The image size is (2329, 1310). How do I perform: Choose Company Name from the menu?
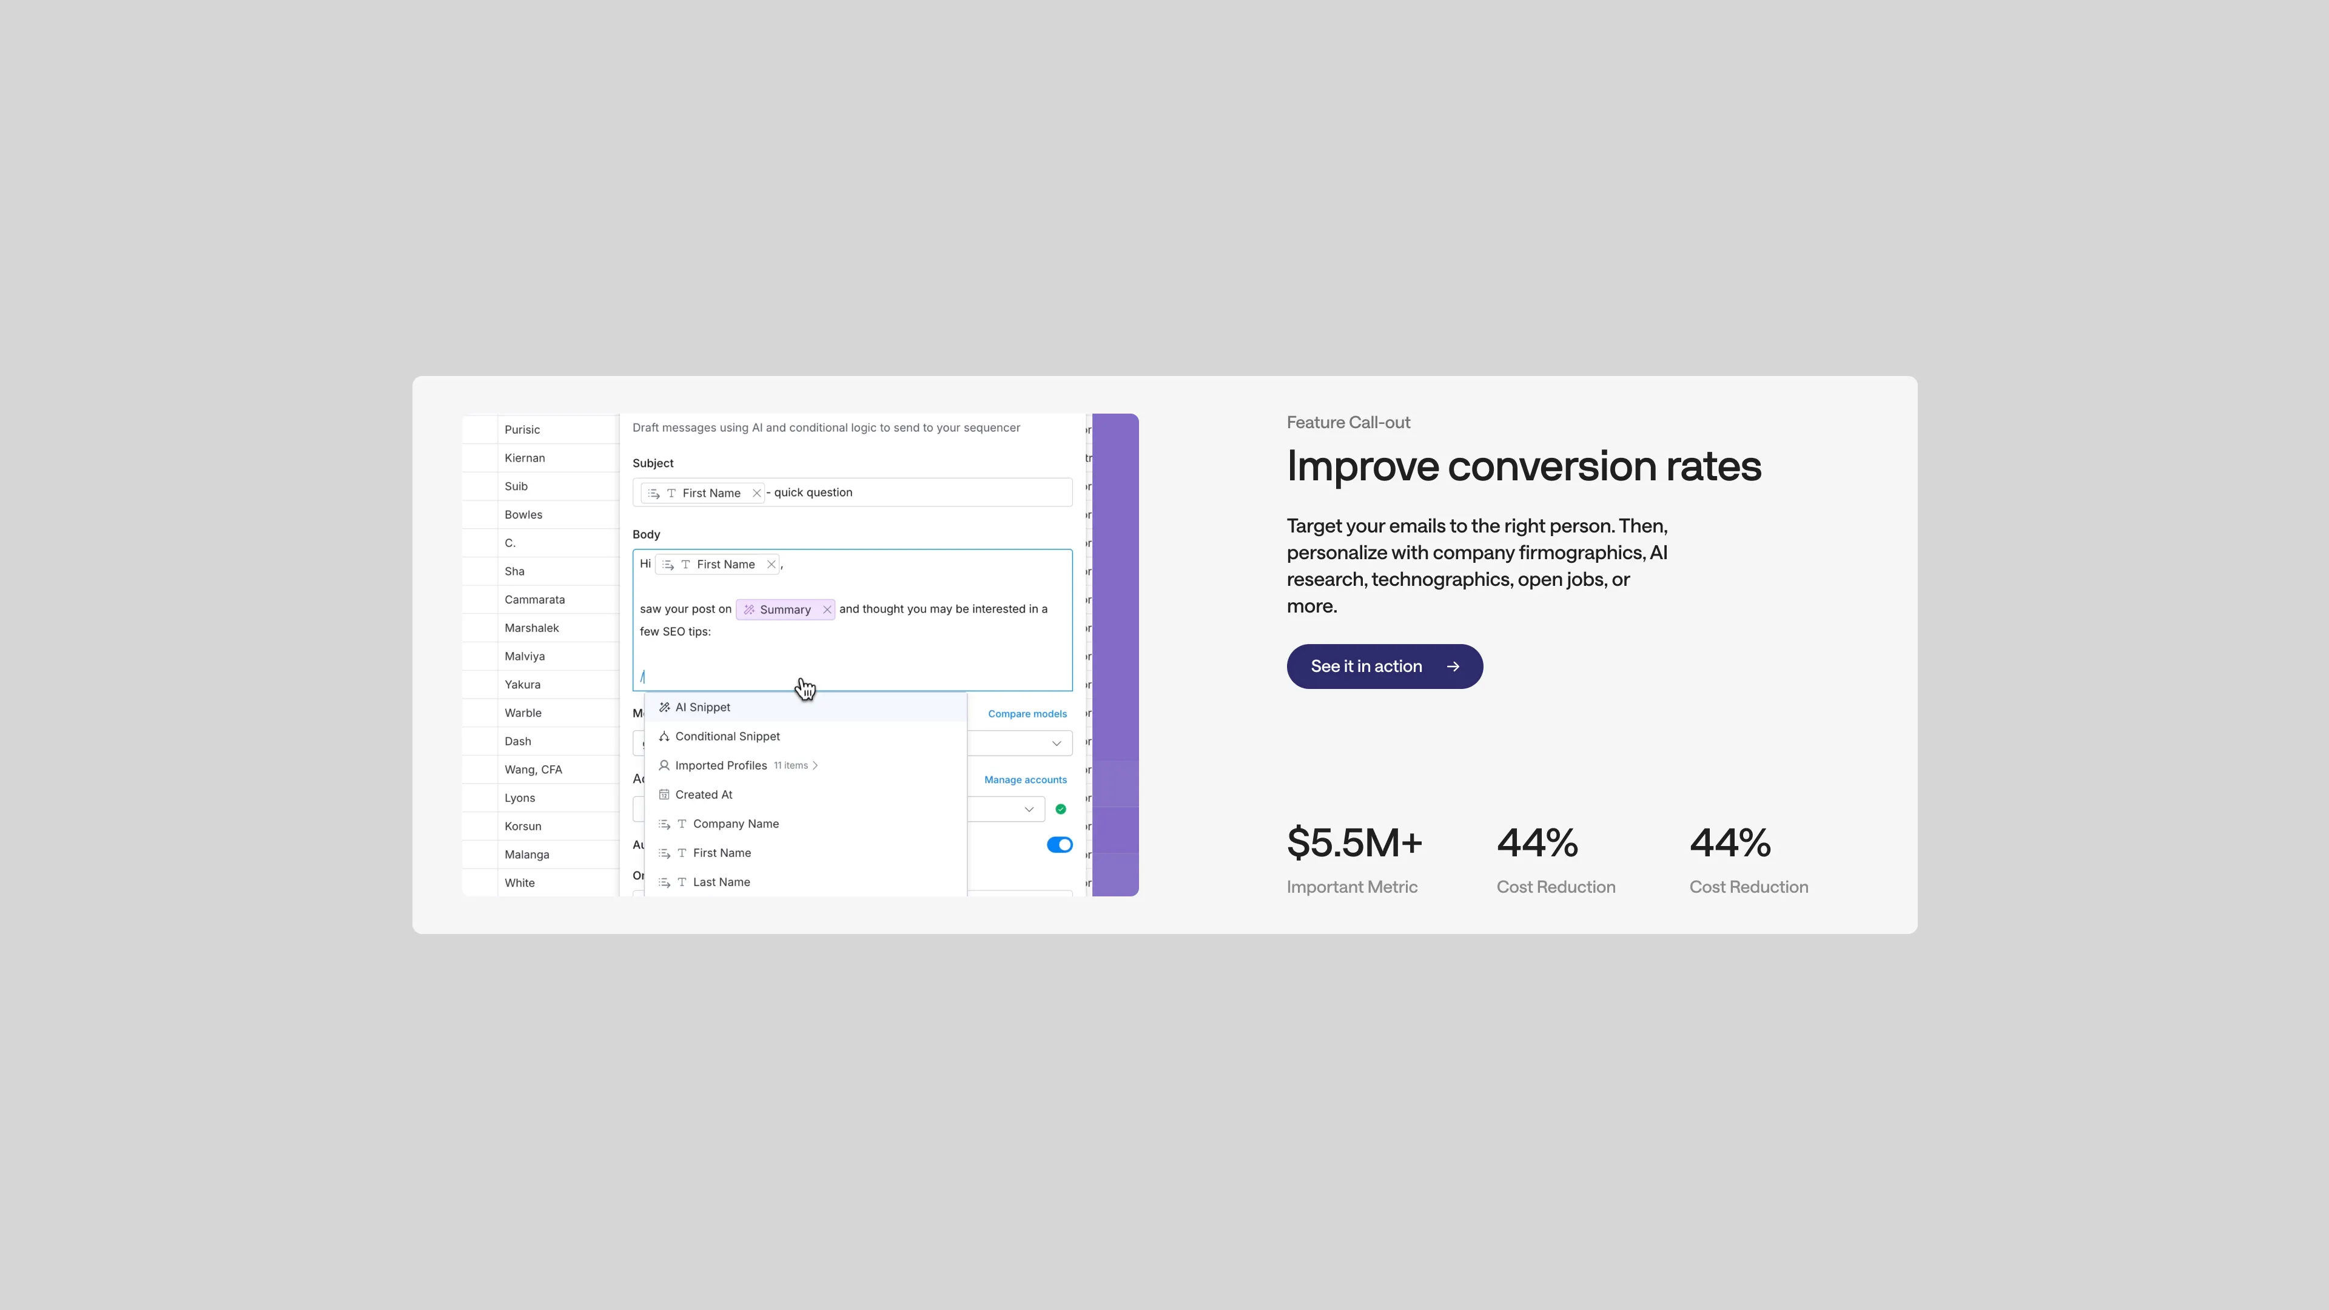pos(735,824)
